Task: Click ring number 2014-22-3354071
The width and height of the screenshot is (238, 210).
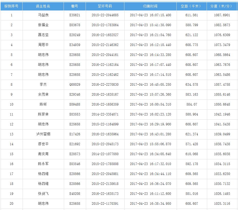Action: click(105, 114)
